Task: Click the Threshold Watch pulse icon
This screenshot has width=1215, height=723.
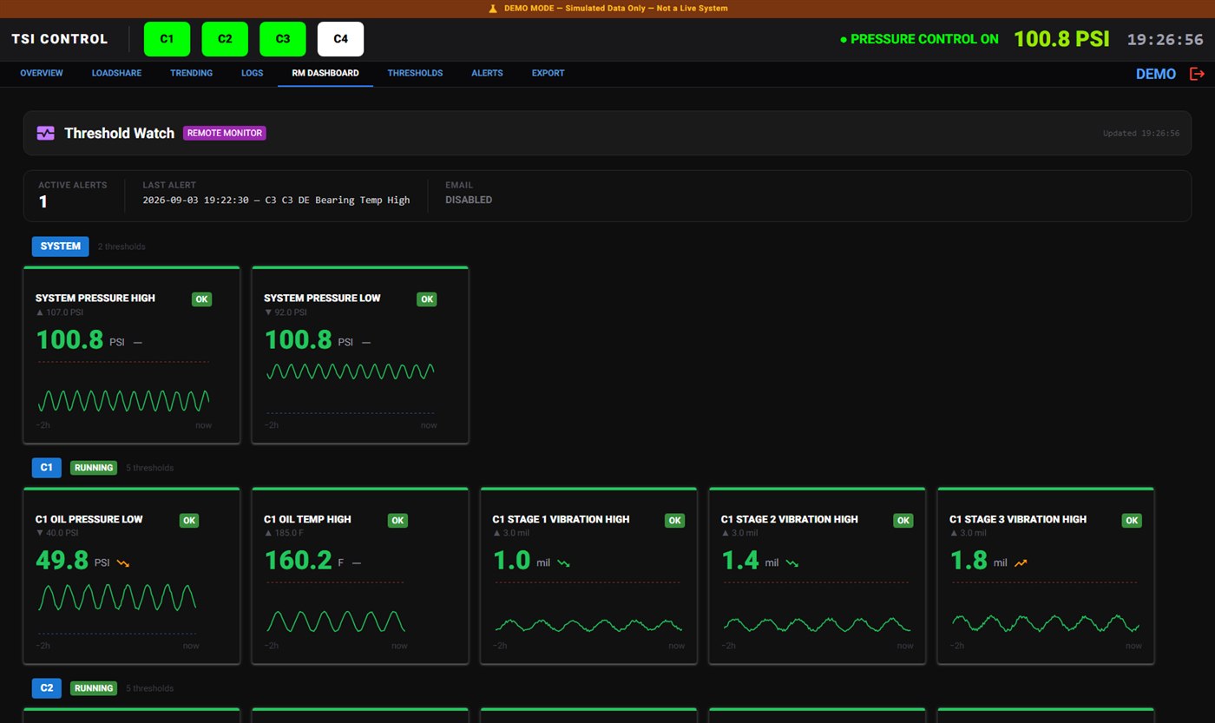Action: (45, 133)
